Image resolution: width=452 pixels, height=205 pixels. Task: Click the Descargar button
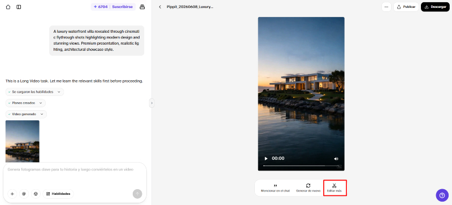(435, 7)
